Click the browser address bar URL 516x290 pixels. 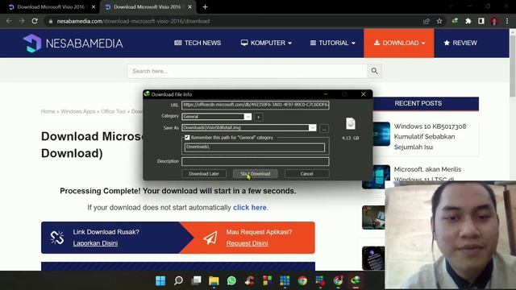pyautogui.click(x=133, y=21)
